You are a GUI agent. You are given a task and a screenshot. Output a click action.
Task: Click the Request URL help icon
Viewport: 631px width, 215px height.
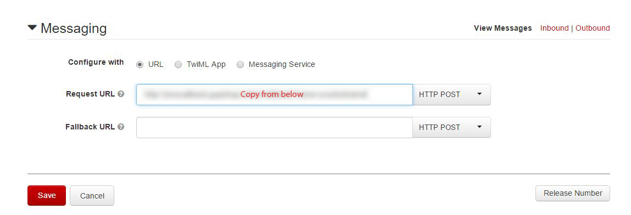[x=121, y=94]
